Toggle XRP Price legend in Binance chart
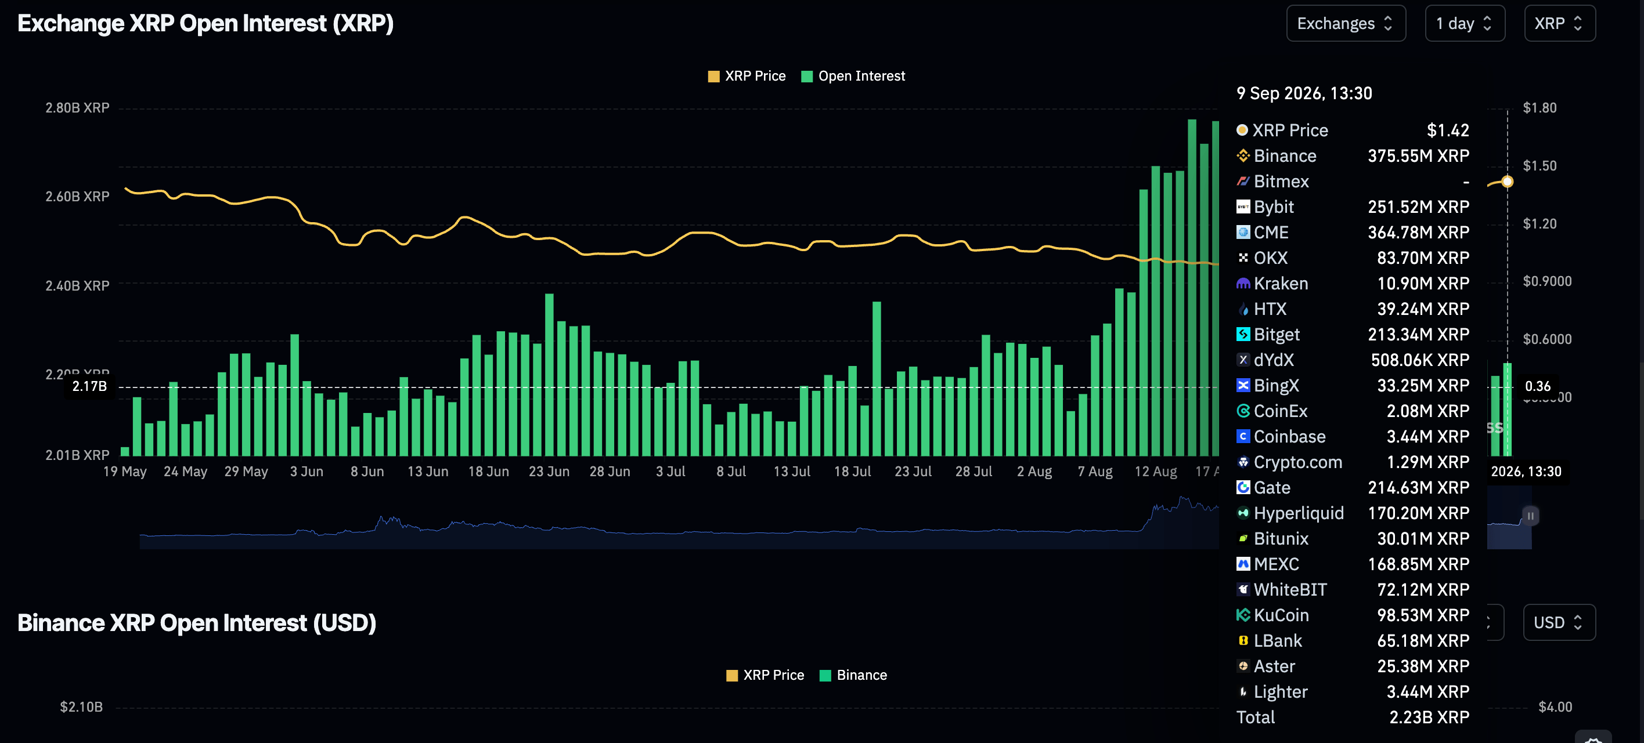 pyautogui.click(x=765, y=675)
